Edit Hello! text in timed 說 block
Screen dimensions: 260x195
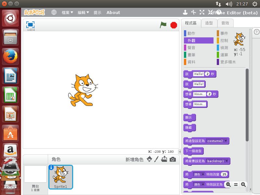[x=199, y=74]
